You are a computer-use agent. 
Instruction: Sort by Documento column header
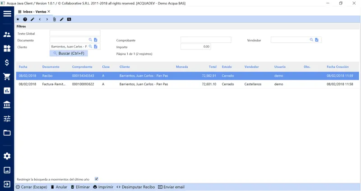[x=51, y=67]
